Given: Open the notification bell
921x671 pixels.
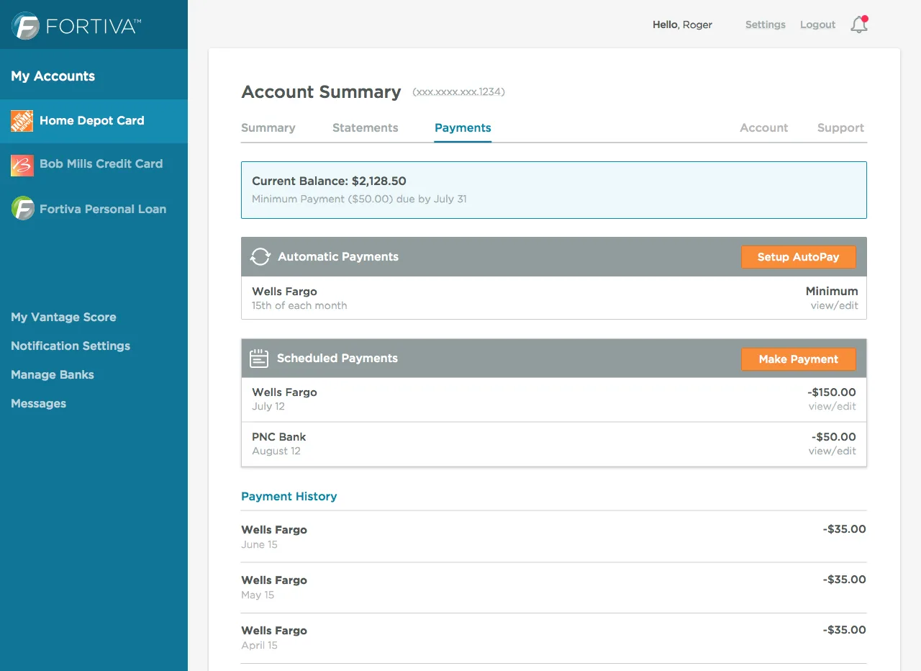Looking at the screenshot, I should click(858, 24).
